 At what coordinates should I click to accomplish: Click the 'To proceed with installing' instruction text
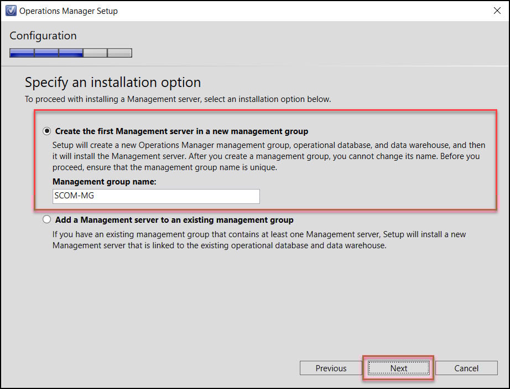(x=178, y=99)
